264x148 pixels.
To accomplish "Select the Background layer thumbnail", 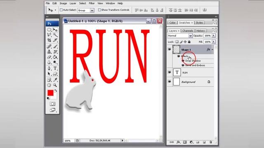I will coord(177,82).
